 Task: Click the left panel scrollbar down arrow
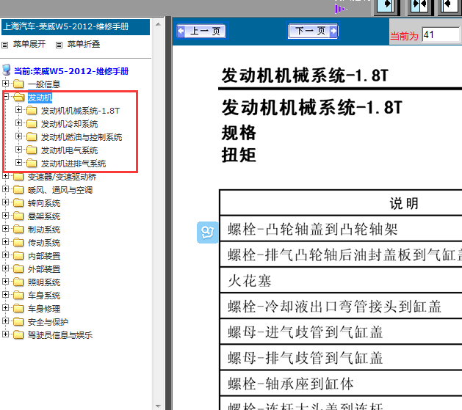pyautogui.click(x=158, y=406)
